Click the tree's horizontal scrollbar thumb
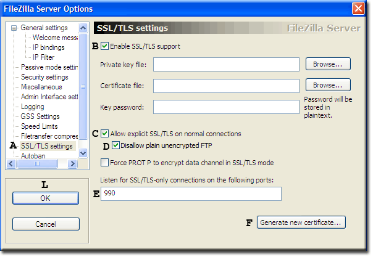Screen dimensions: 373x257 [37, 163]
